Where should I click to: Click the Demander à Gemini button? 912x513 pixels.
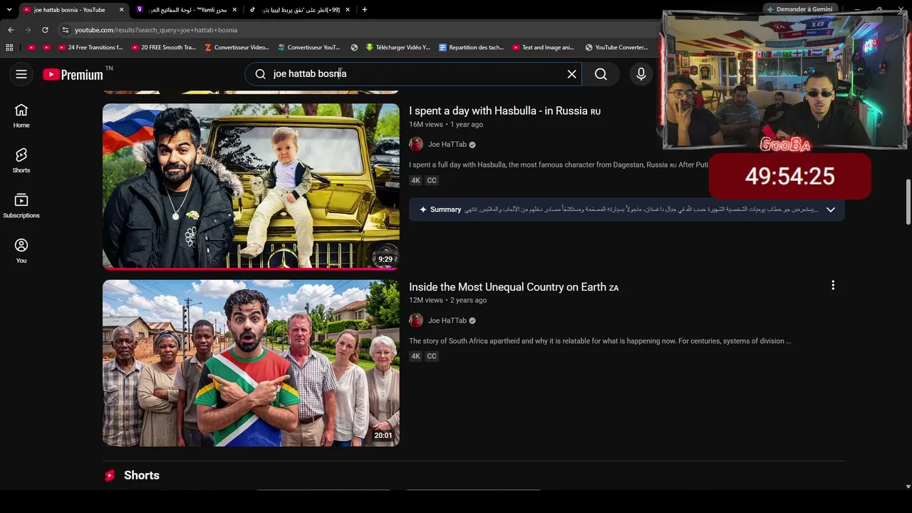[799, 9]
